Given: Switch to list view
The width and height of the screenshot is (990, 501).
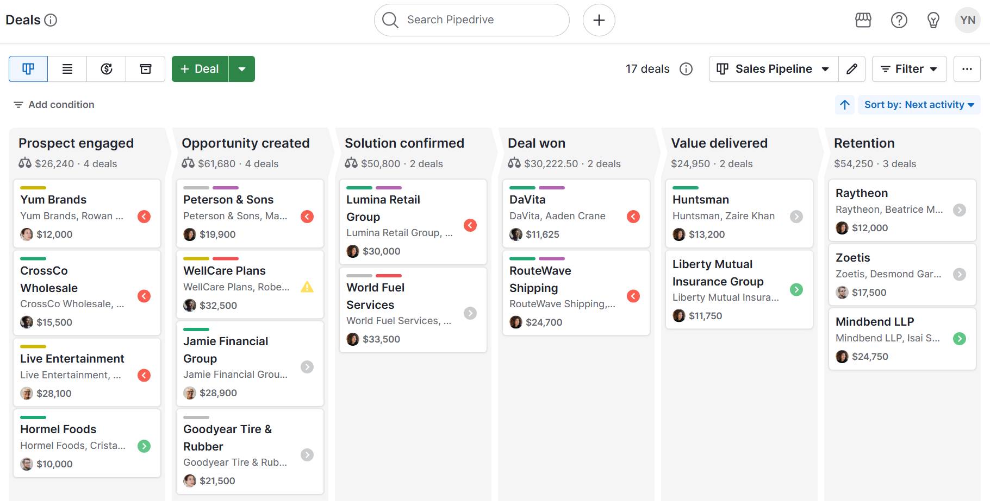Looking at the screenshot, I should pyautogui.click(x=67, y=69).
